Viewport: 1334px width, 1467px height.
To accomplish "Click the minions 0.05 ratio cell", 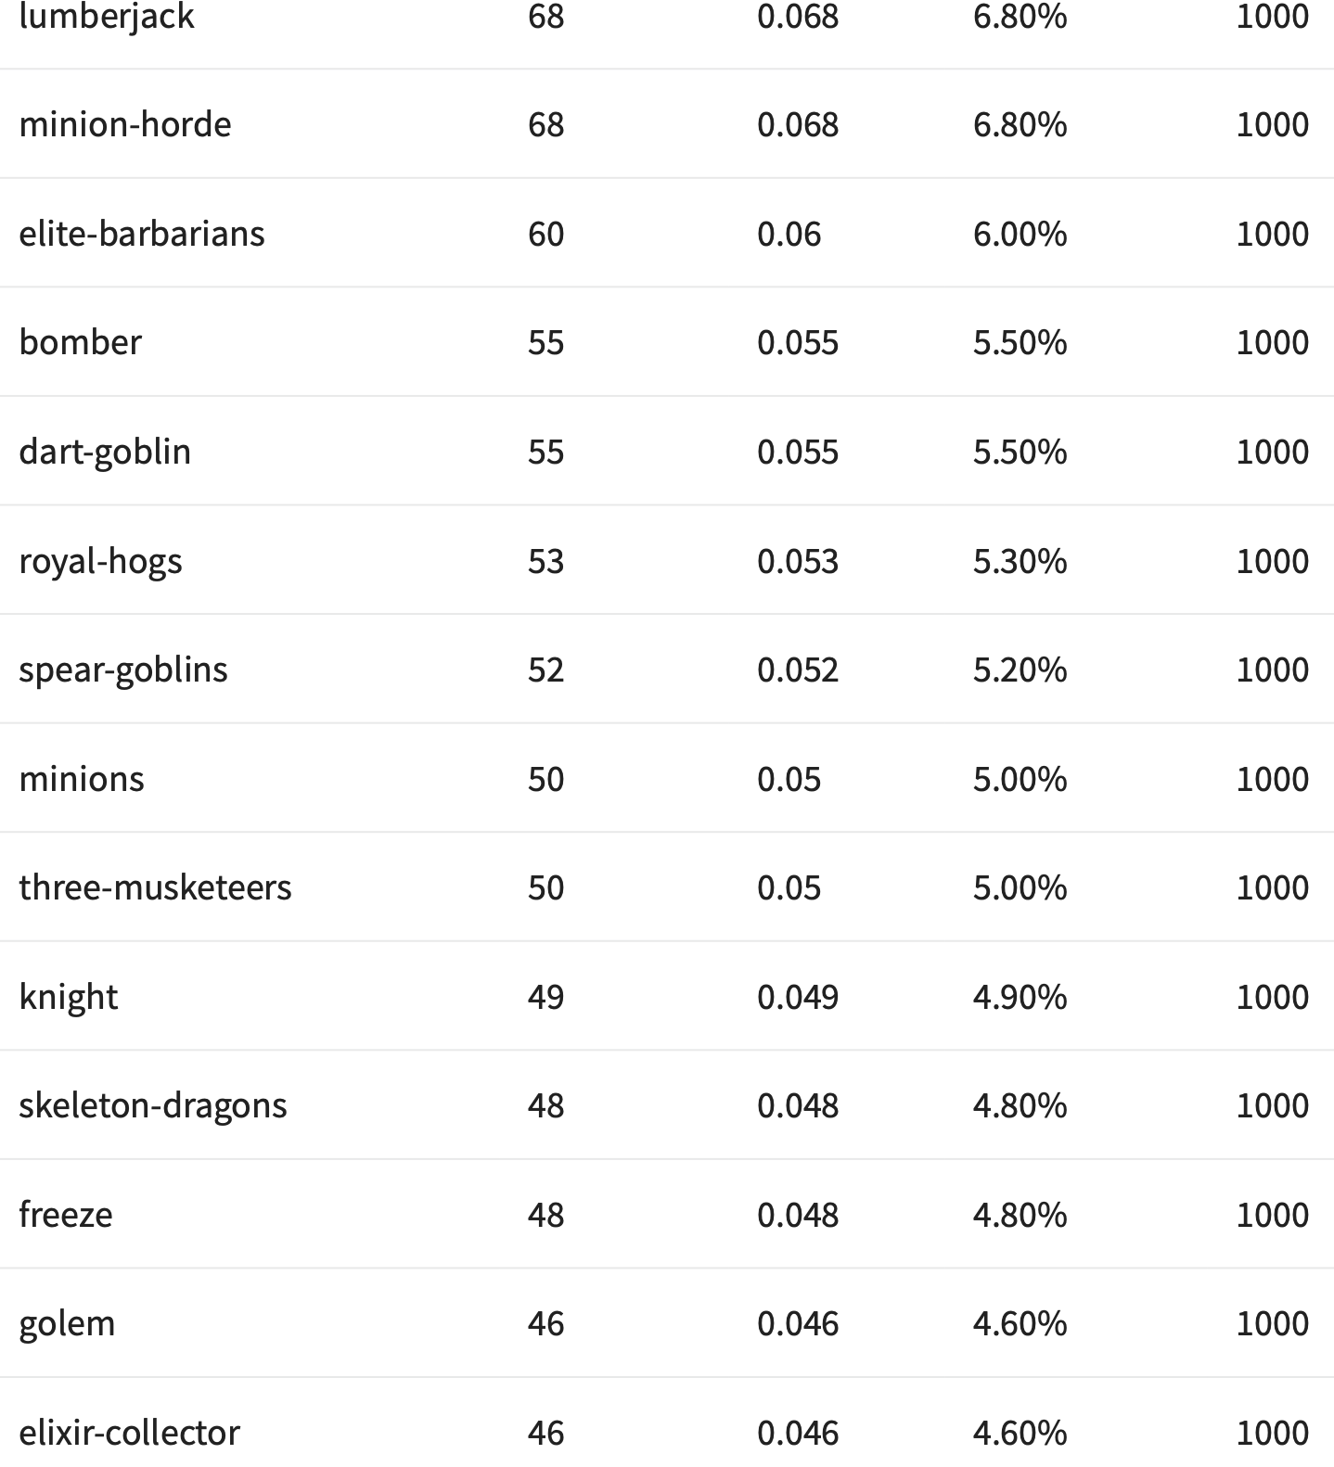I will coord(789,779).
